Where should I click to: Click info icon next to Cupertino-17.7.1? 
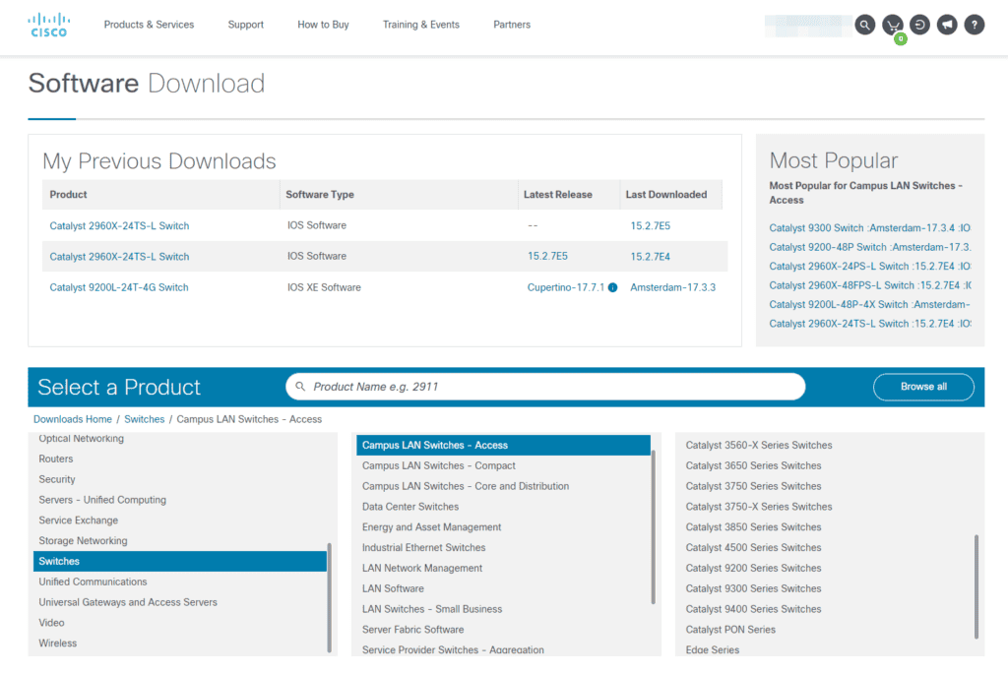click(x=612, y=288)
